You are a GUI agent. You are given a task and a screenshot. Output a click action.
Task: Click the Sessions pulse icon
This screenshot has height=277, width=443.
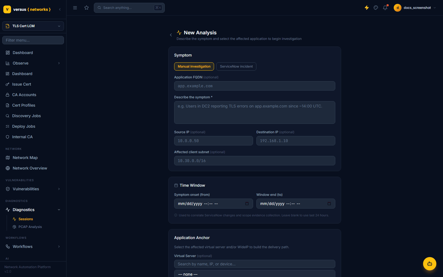pyautogui.click(x=14, y=219)
